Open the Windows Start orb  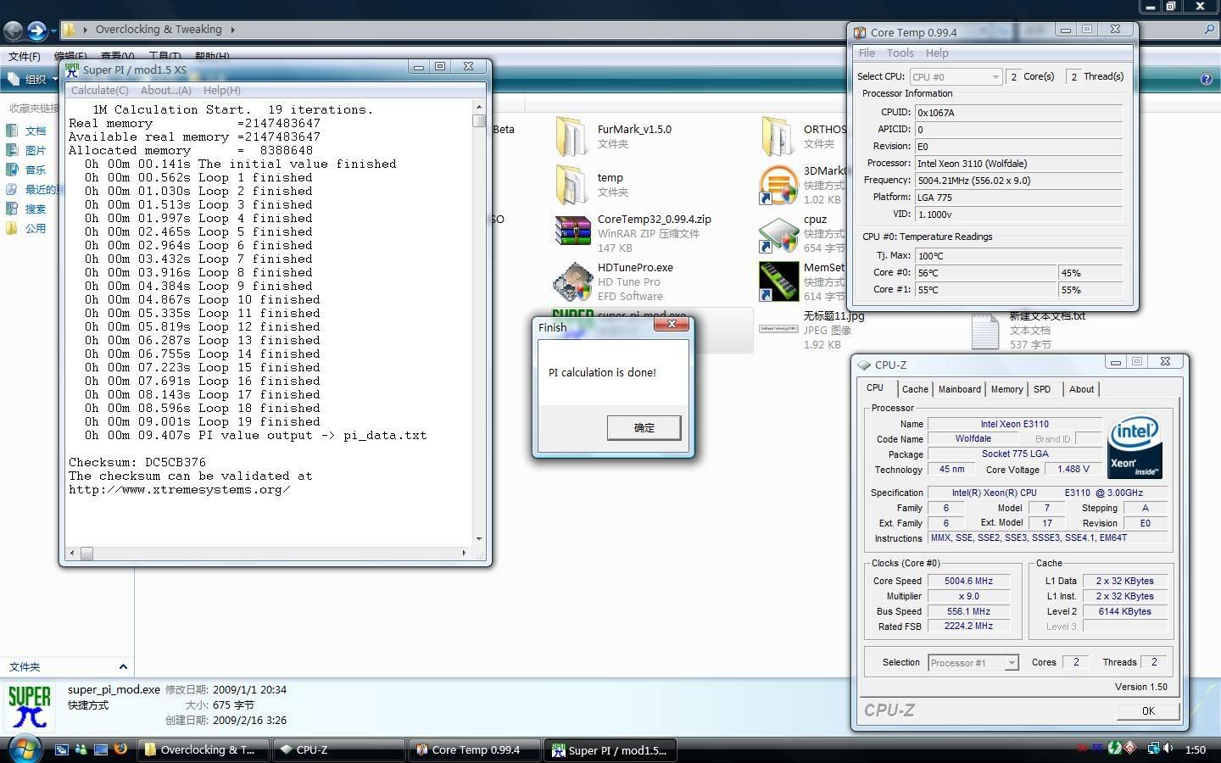click(x=24, y=749)
